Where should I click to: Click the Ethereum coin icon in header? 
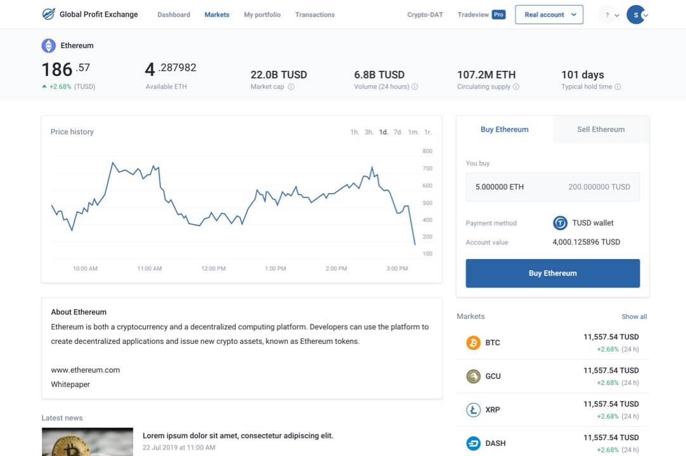tap(49, 46)
